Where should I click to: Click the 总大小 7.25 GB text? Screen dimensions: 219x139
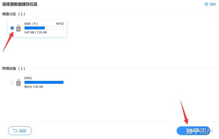33,87
